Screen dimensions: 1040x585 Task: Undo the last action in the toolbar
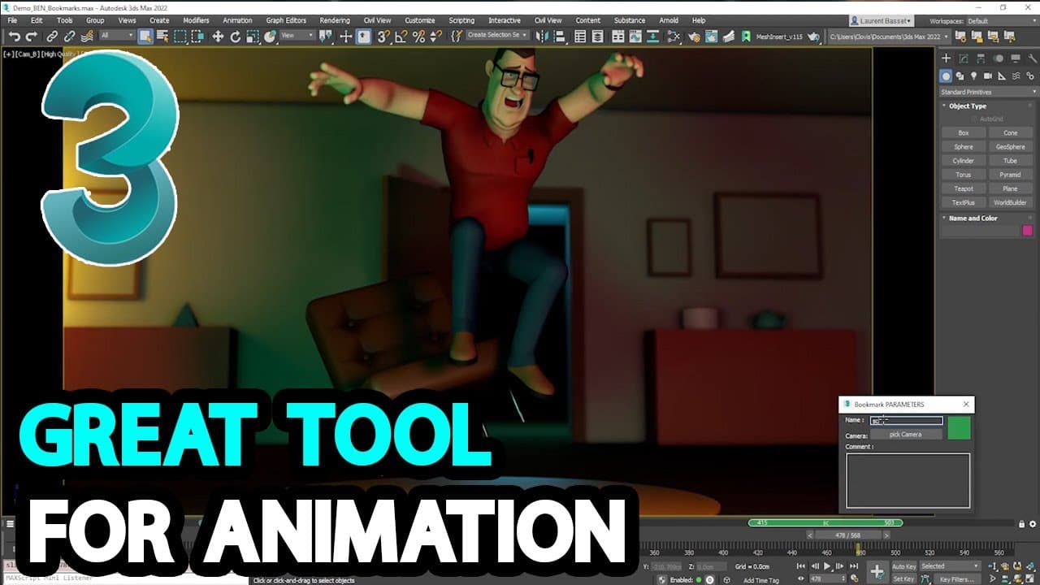pos(14,36)
